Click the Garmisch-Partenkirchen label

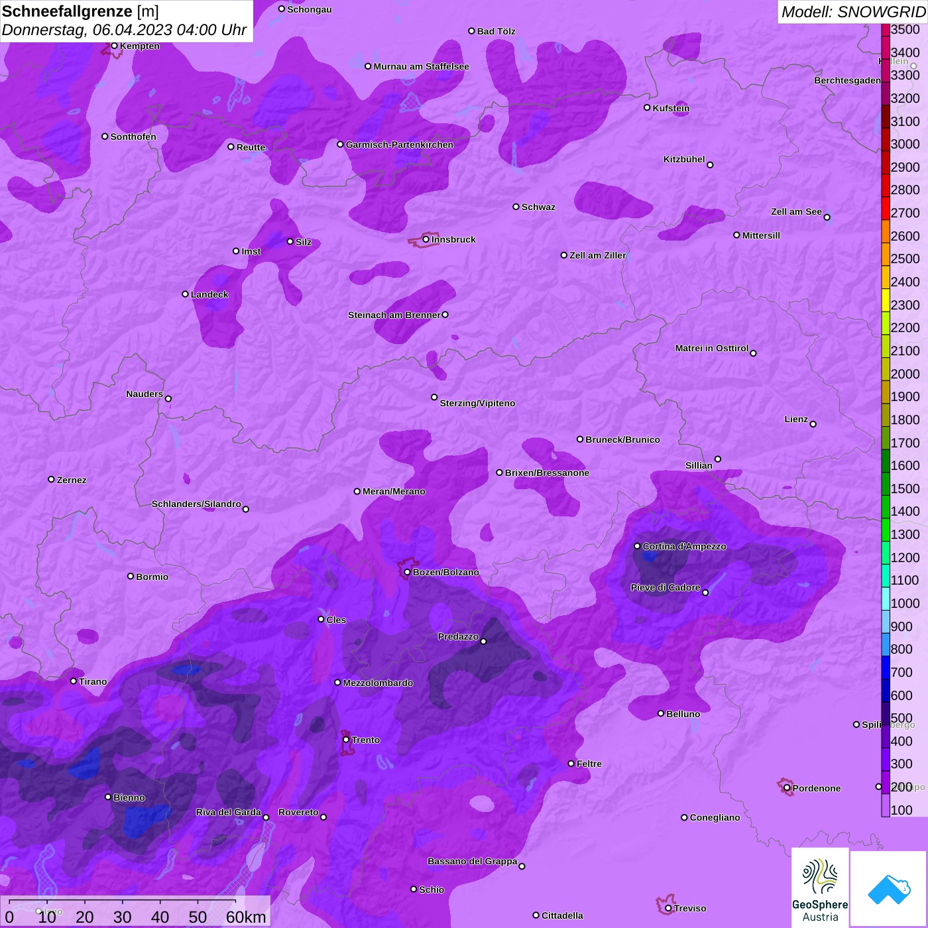pyautogui.click(x=400, y=145)
